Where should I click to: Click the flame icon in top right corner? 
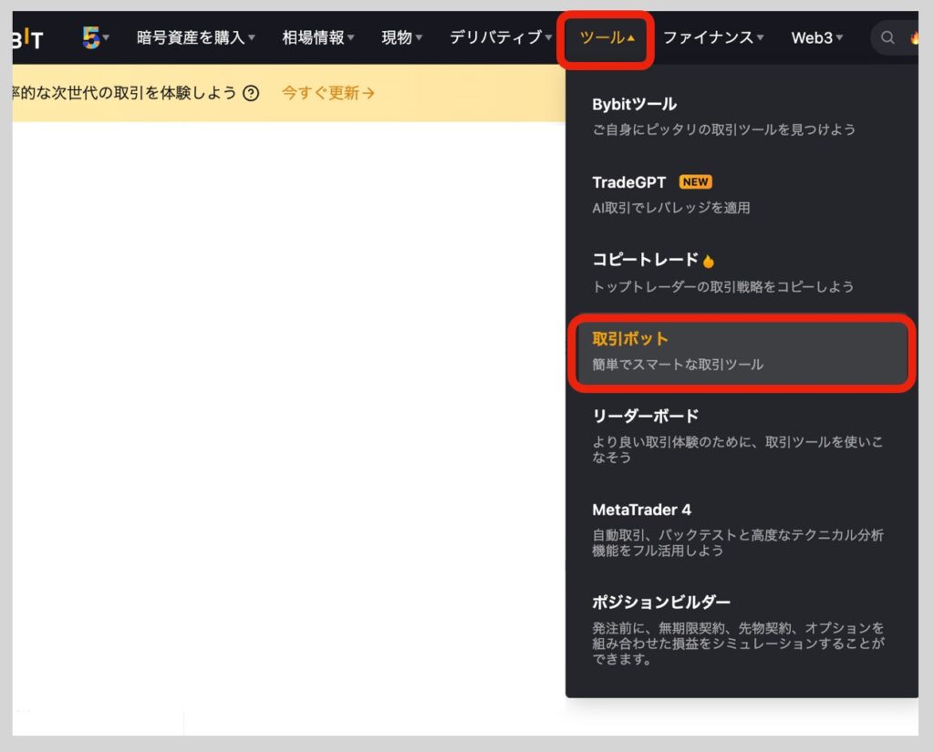(x=917, y=37)
